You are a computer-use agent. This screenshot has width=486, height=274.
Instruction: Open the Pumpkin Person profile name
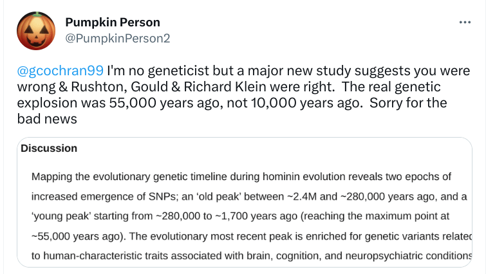click(x=113, y=23)
